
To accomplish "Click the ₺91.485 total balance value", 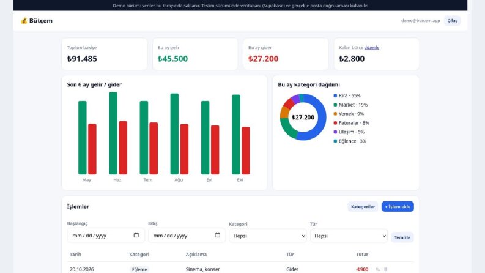I will coord(82,59).
